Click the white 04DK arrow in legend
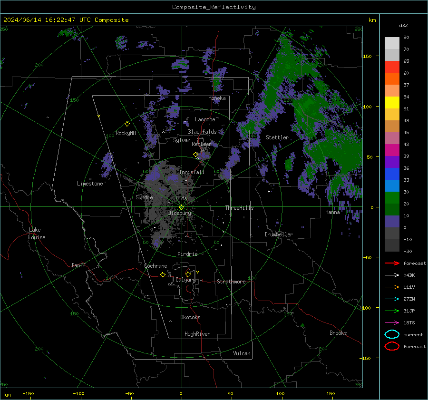The width and height of the screenshot is (428, 400). pos(392,275)
